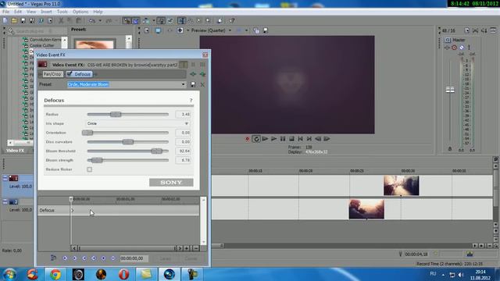This screenshot has width=500, height=281.
Task: Open the Edit menu
Action: (x=18, y=12)
